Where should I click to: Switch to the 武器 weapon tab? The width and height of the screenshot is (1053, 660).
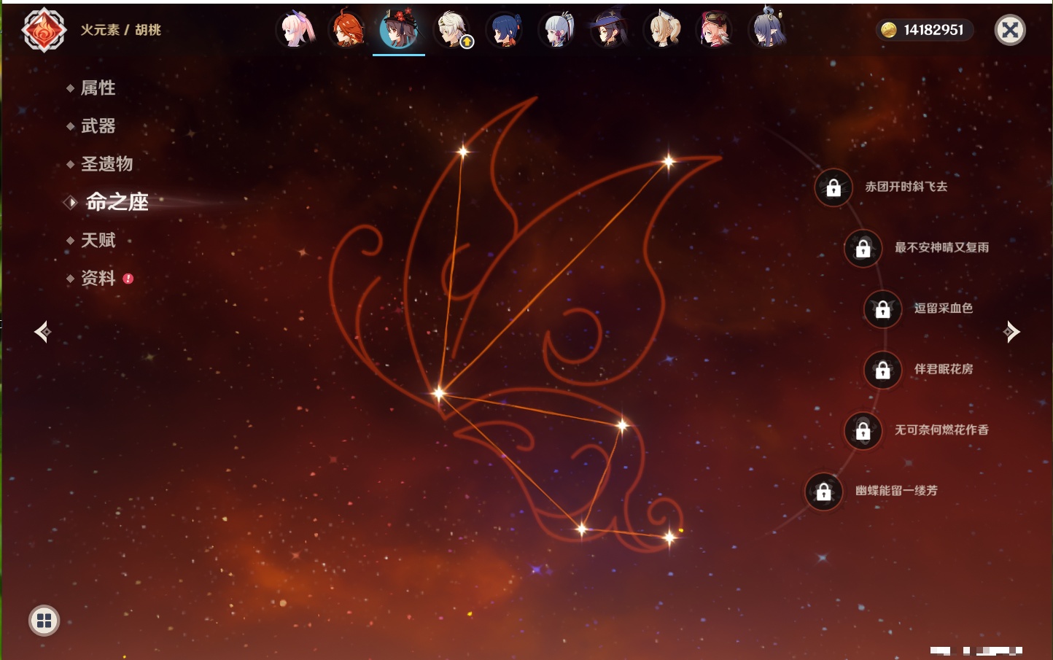[98, 126]
